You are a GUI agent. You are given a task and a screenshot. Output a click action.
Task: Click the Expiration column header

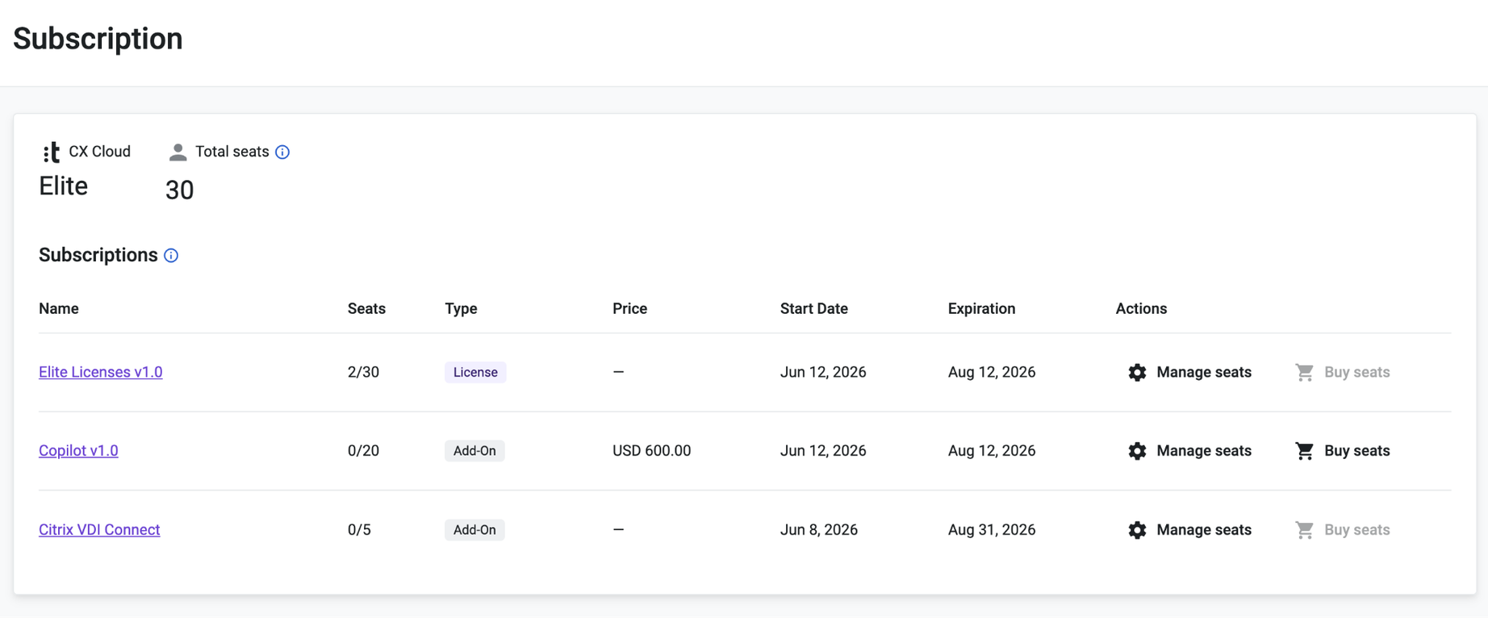coord(981,309)
